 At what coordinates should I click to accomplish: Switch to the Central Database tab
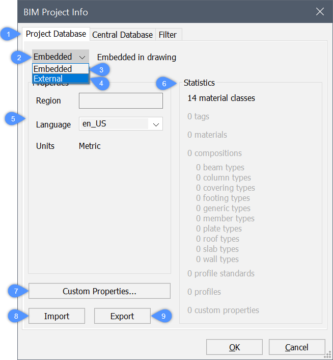[122, 35]
